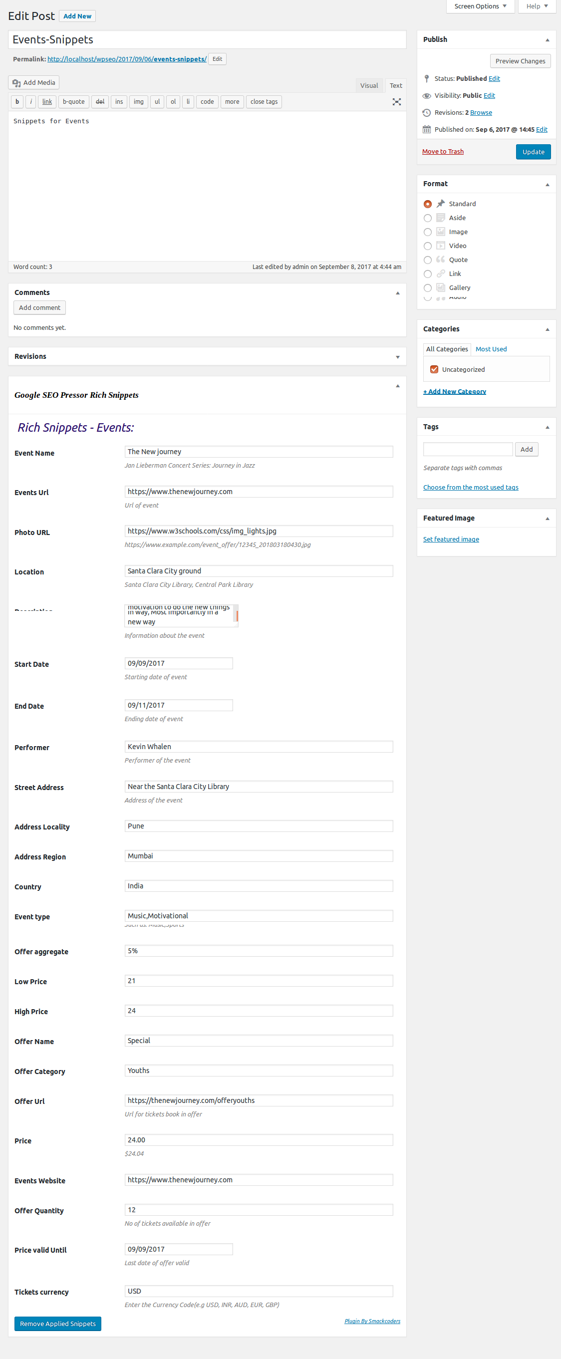Screen dimensions: 561x1359
Task: Switch to the Visual editor tab
Action: 369,85
